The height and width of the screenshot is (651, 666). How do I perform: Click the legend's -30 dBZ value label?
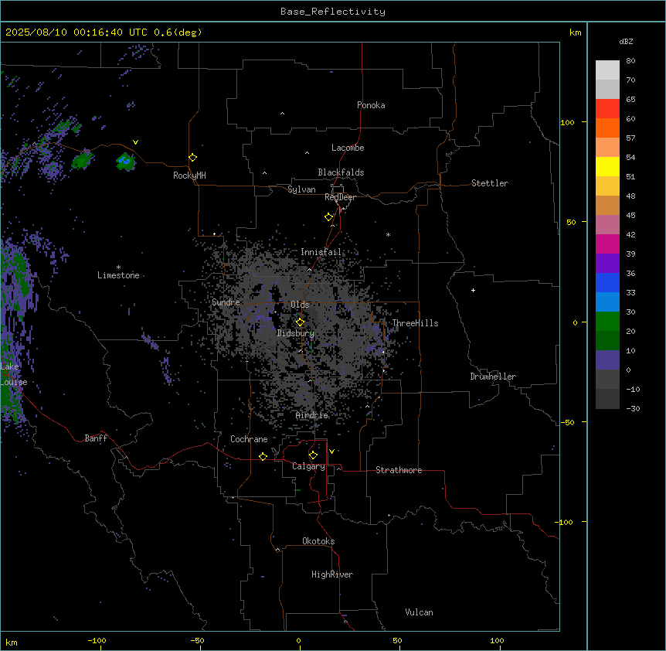coord(633,408)
